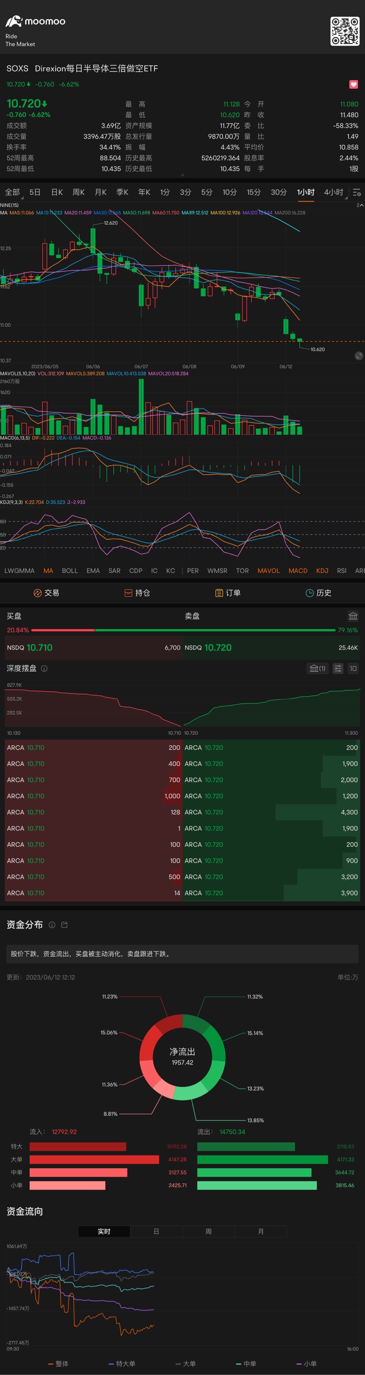
Task: Select 30分 interval
Action: tap(279, 192)
